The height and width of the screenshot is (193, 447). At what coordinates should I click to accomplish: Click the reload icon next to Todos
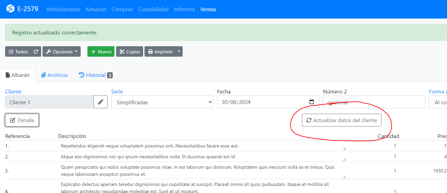tap(36, 52)
